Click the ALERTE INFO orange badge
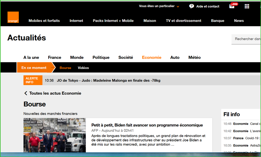 coord(33,80)
